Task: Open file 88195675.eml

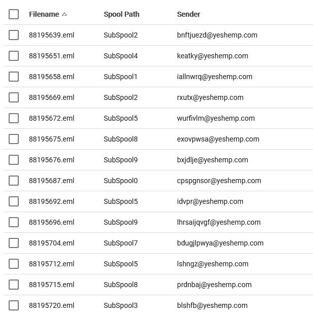Action: (x=51, y=139)
